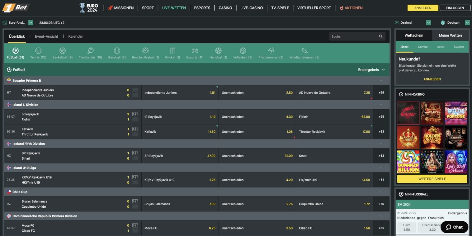Select the Combo bet slip tab
This screenshot has width=472, height=236.
coord(423,47)
